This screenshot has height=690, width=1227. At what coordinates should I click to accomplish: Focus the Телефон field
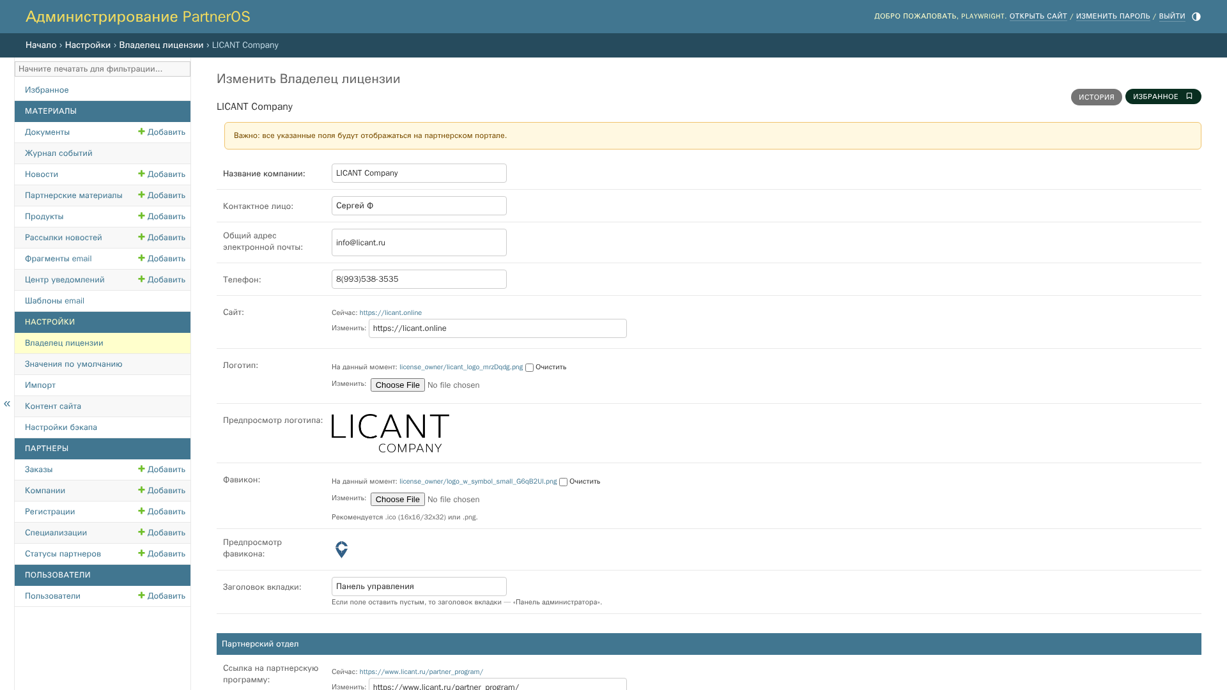(419, 279)
